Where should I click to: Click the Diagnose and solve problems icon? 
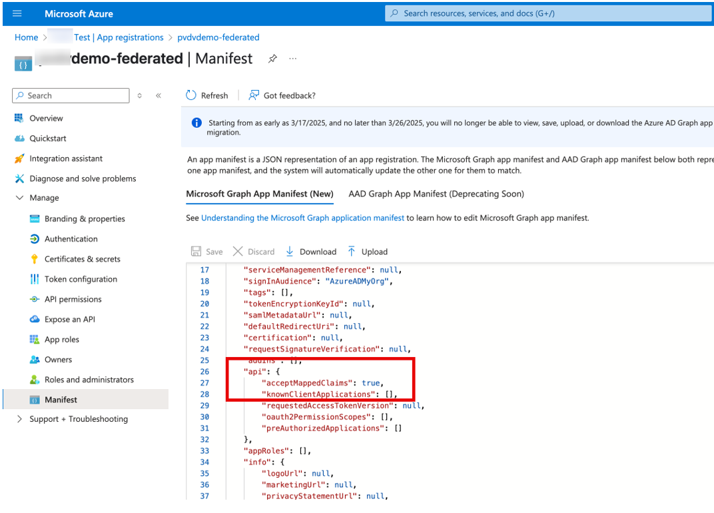tap(19, 179)
